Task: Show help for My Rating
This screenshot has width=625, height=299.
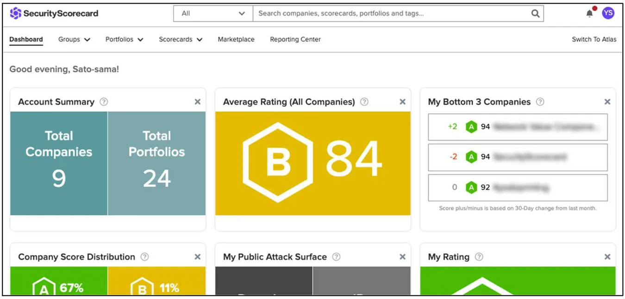Action: coord(479,256)
